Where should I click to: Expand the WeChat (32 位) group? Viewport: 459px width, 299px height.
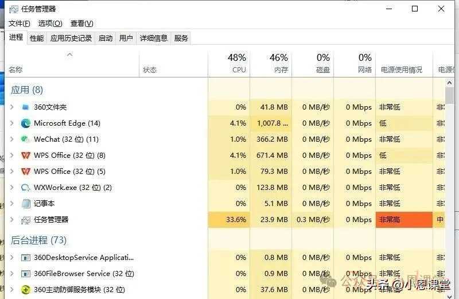coord(11,139)
